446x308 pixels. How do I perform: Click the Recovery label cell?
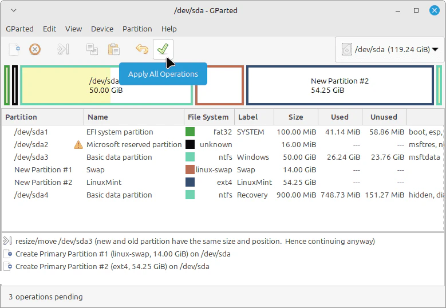252,195
